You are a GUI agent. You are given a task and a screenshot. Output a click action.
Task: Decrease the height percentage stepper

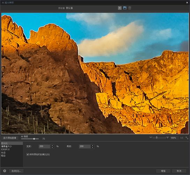click(93, 147)
